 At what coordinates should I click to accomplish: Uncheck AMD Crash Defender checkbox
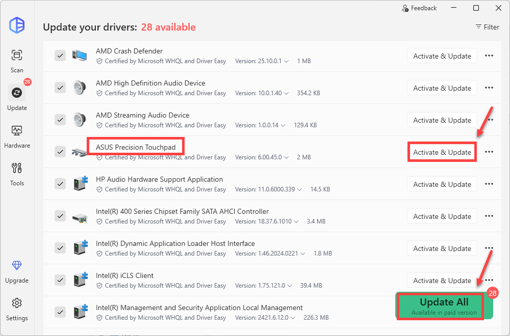tap(60, 55)
